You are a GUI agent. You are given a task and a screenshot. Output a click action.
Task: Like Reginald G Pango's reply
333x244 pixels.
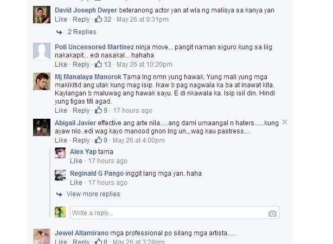tap(76, 183)
